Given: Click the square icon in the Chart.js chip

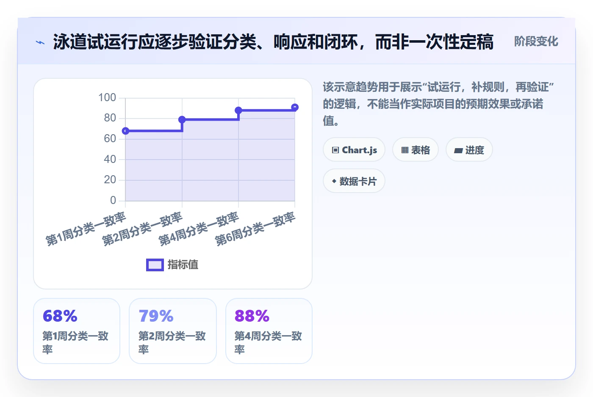Looking at the screenshot, I should (335, 150).
